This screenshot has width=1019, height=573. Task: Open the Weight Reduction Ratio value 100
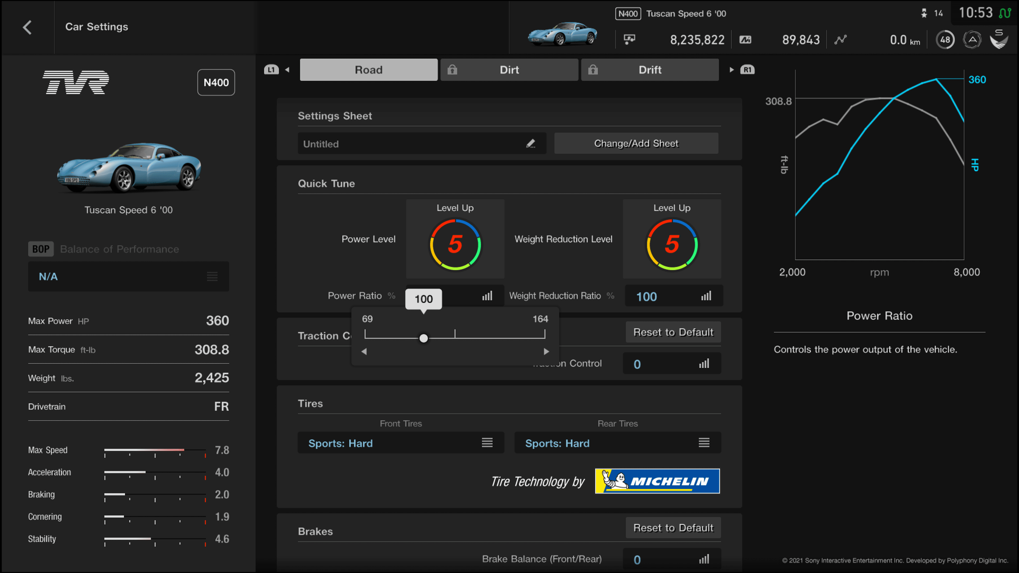tap(674, 296)
